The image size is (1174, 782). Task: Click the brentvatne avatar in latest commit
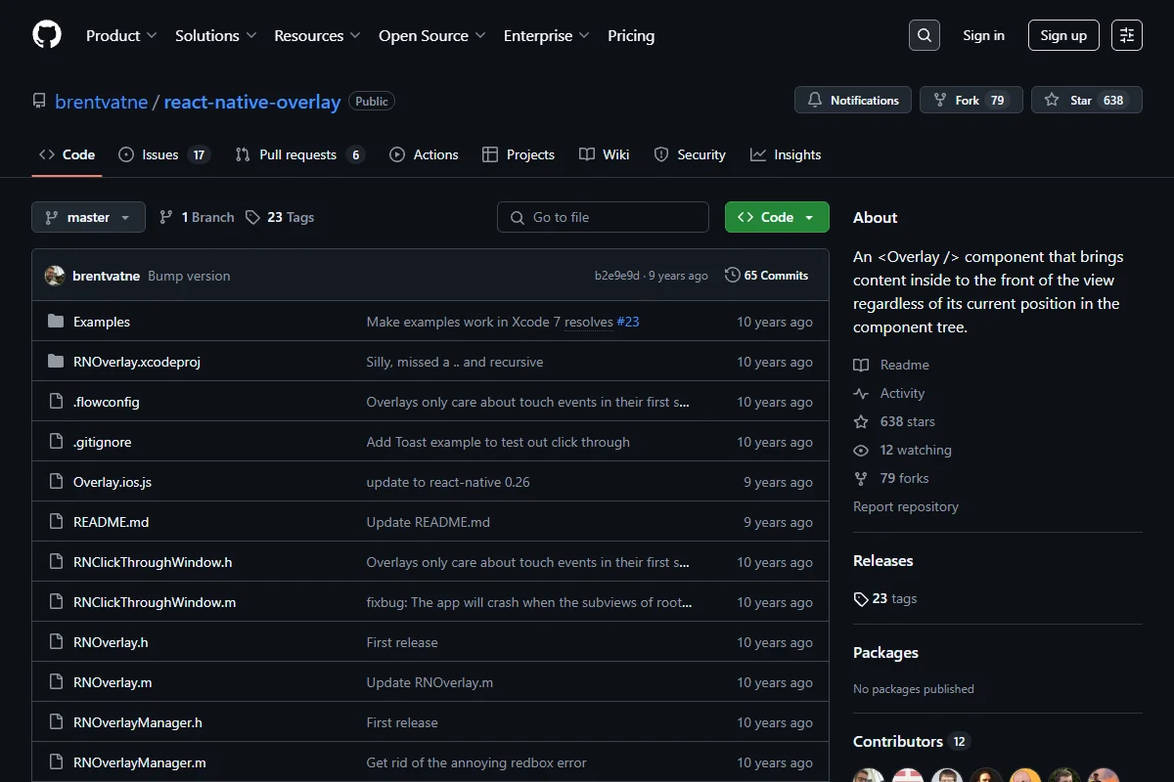pos(55,276)
